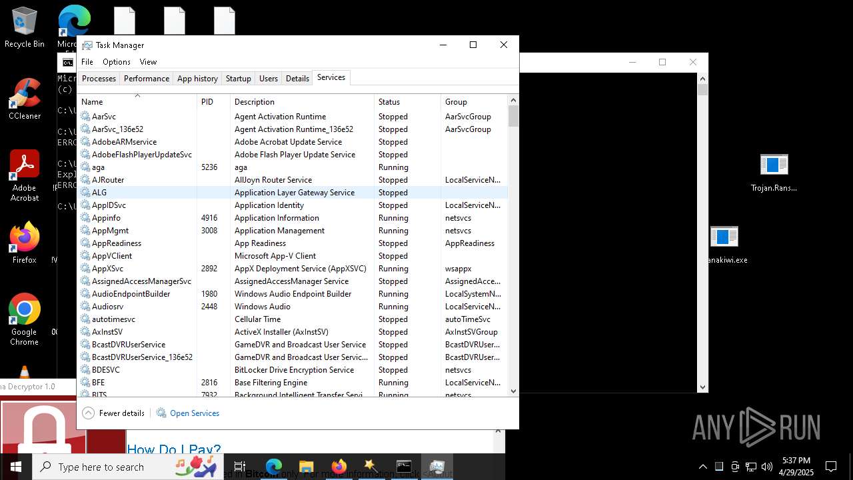The height and width of the screenshot is (480, 853).
Task: Click the 'How Do I Pay?' heading link
Action: (x=173, y=450)
